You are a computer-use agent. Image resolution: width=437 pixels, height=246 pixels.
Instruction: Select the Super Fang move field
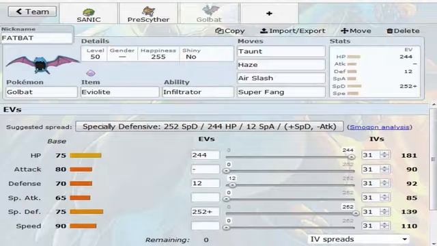click(x=281, y=92)
